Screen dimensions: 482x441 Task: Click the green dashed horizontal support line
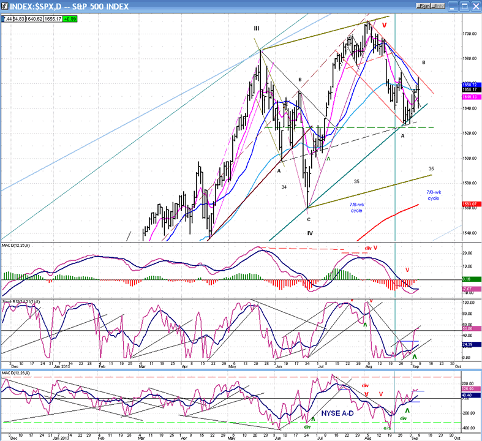pos(349,127)
